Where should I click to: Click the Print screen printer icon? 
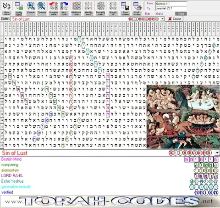[x=137, y=6]
